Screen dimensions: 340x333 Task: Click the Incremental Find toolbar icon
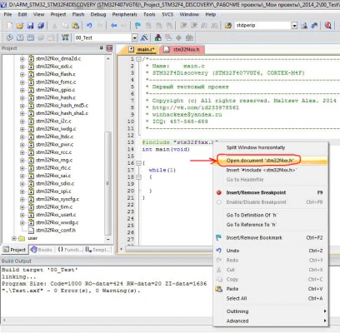click(x=314, y=26)
